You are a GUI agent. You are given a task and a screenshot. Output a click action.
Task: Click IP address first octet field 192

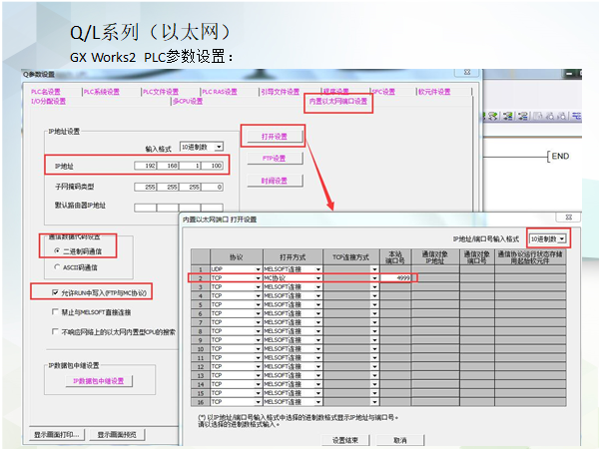(145, 166)
